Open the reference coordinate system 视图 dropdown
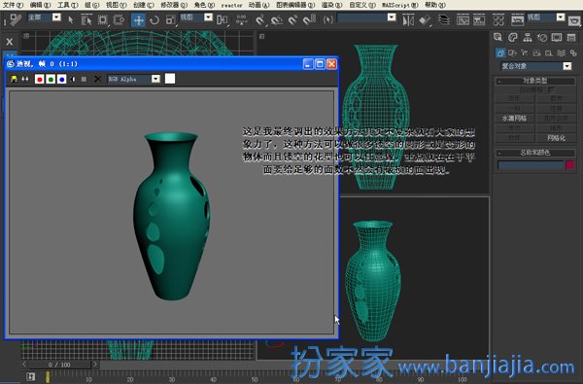The height and width of the screenshot is (384, 583). click(x=208, y=17)
